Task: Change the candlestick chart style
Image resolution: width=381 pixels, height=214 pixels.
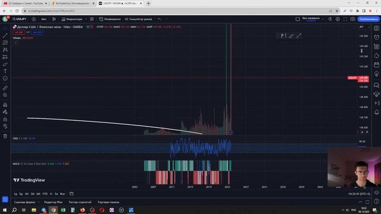Action: (x=54, y=19)
